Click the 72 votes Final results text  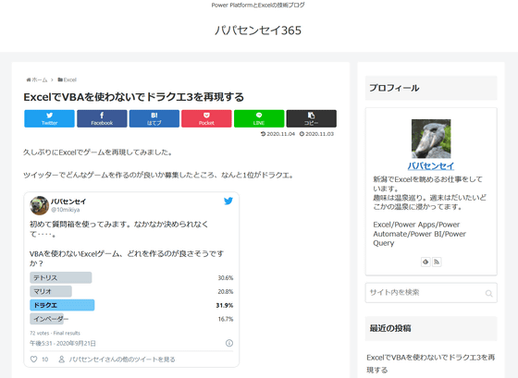(x=55, y=333)
